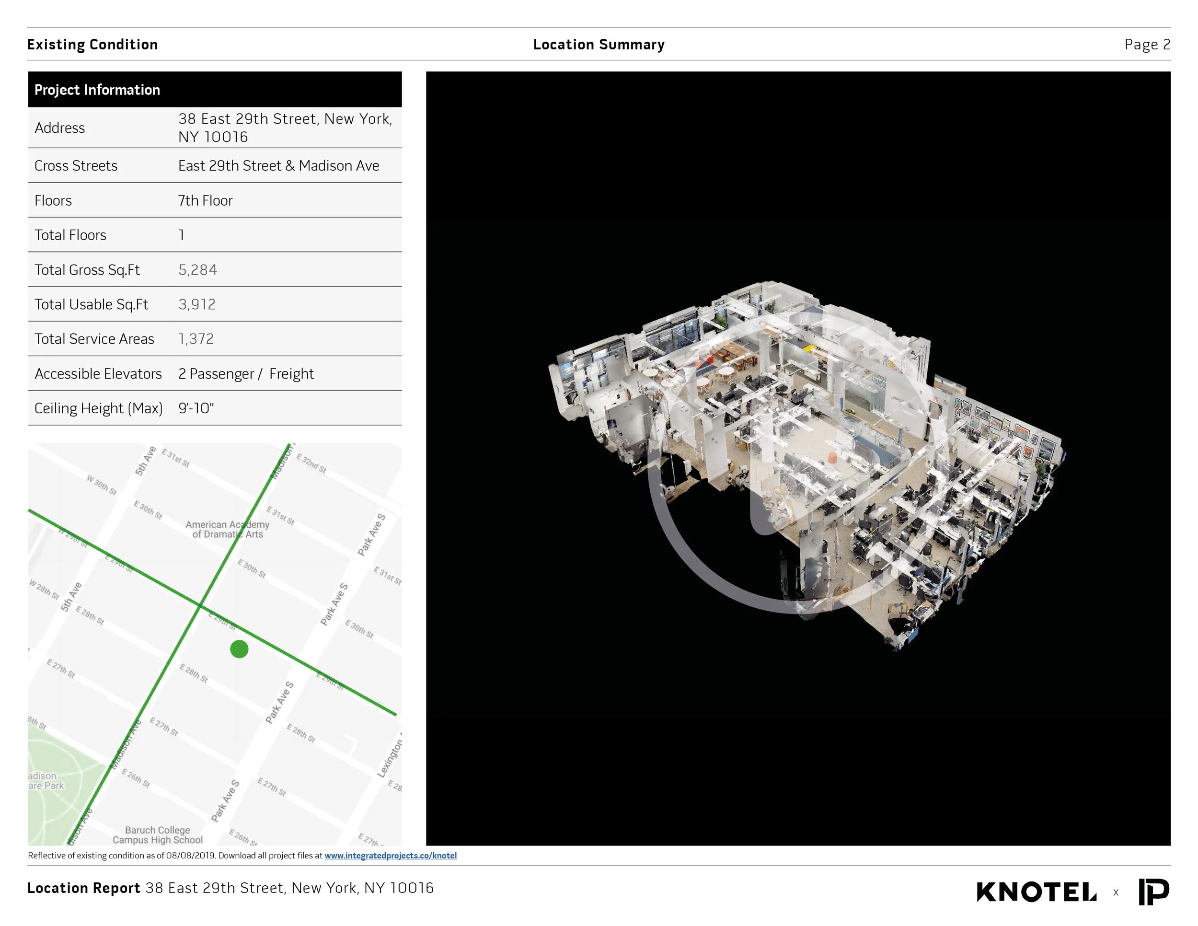Image resolution: width=1198 pixels, height=926 pixels.
Task: Click the Location Summary heading
Action: coord(599,45)
